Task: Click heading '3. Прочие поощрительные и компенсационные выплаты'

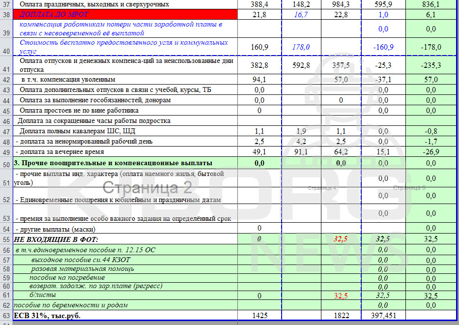Action: [125, 163]
